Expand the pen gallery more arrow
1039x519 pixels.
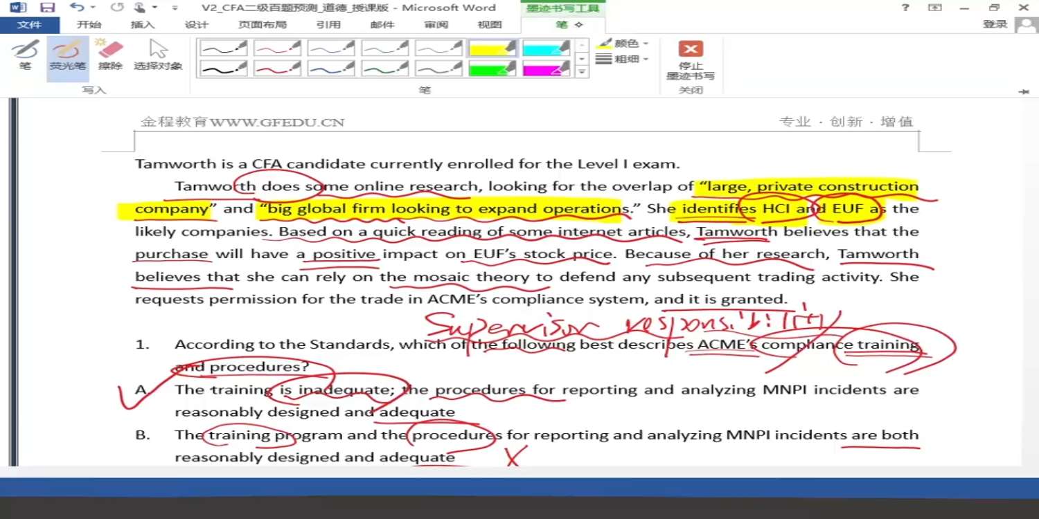[x=583, y=71]
